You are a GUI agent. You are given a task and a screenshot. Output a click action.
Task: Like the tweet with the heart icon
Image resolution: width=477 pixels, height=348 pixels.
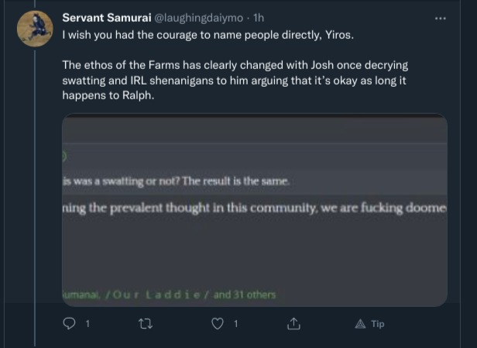[x=219, y=324]
